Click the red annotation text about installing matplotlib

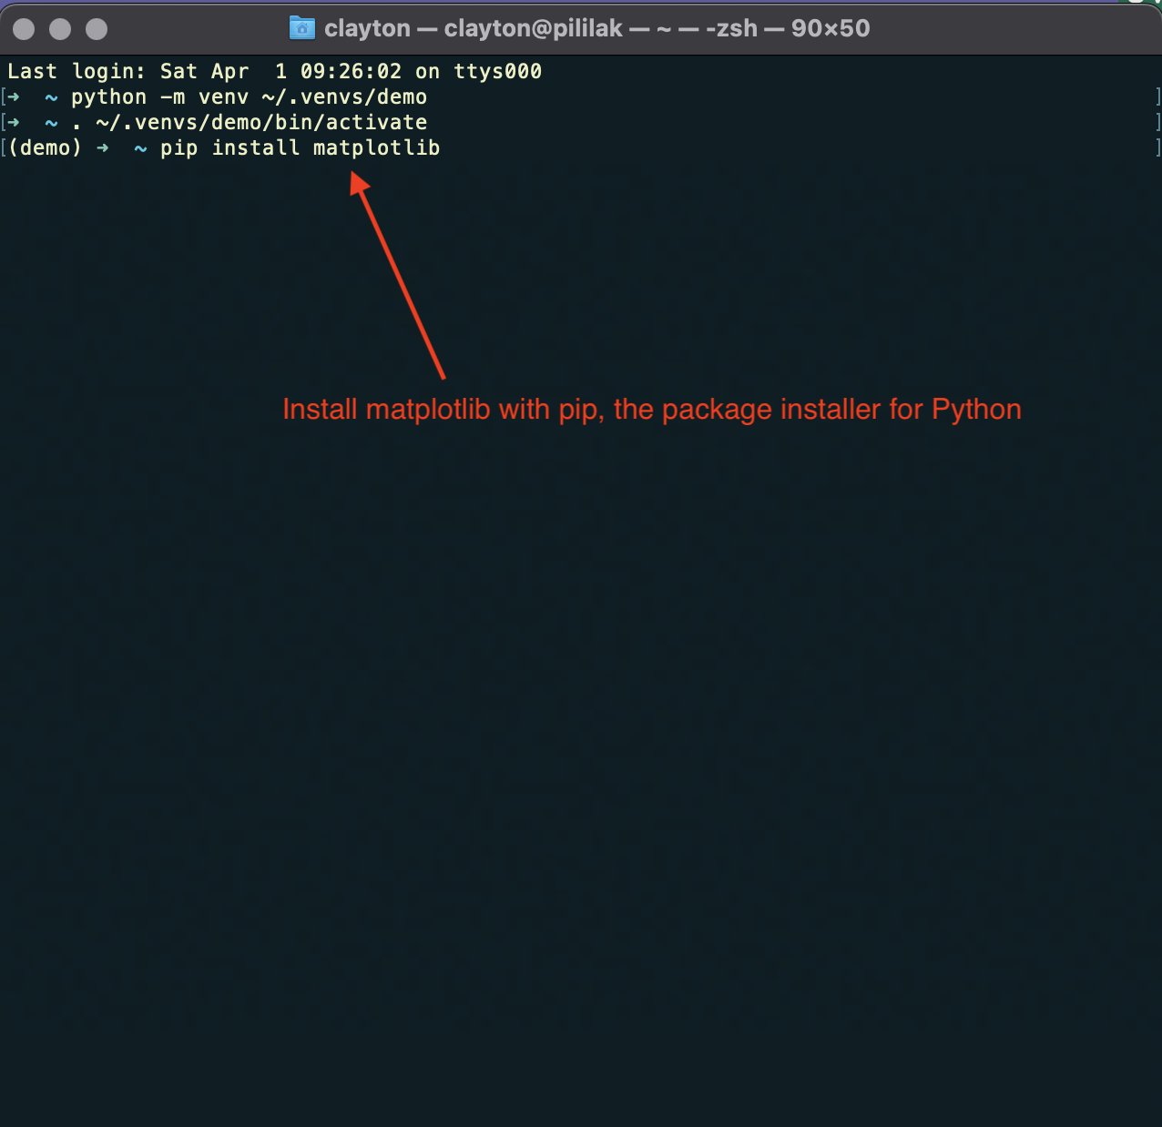[x=652, y=410]
